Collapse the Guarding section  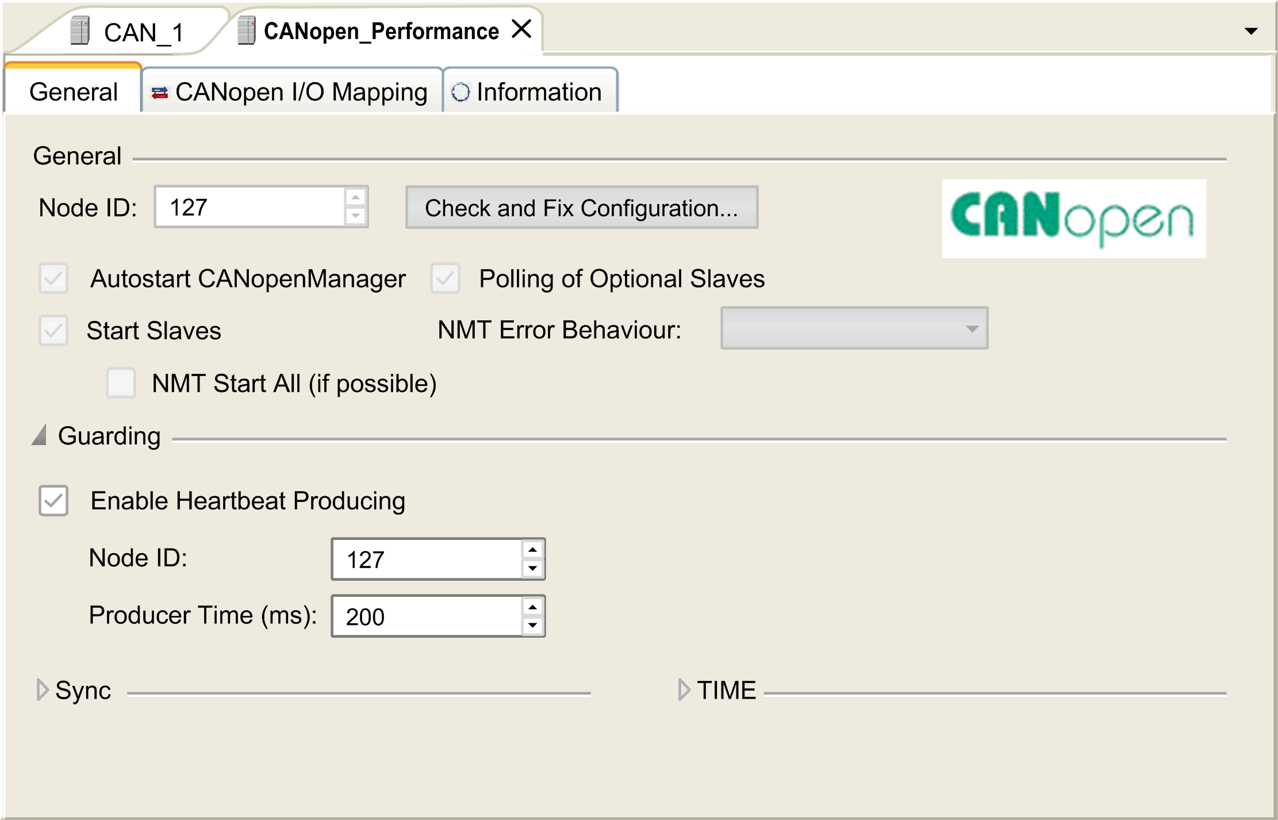coord(40,435)
